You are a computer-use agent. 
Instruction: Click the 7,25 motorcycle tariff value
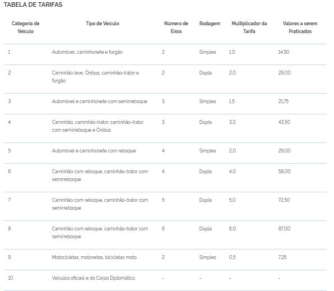(x=282, y=257)
